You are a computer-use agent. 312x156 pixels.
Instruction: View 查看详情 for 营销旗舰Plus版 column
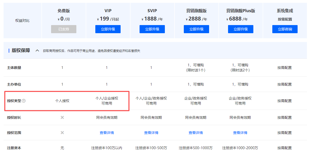pos(240,133)
